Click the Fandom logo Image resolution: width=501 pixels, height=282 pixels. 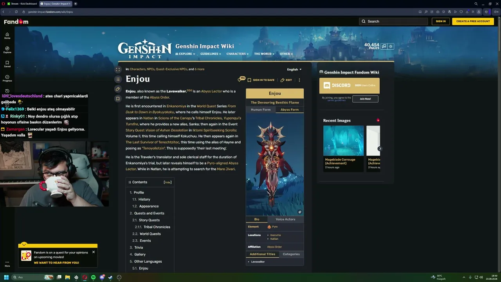pyautogui.click(x=16, y=22)
